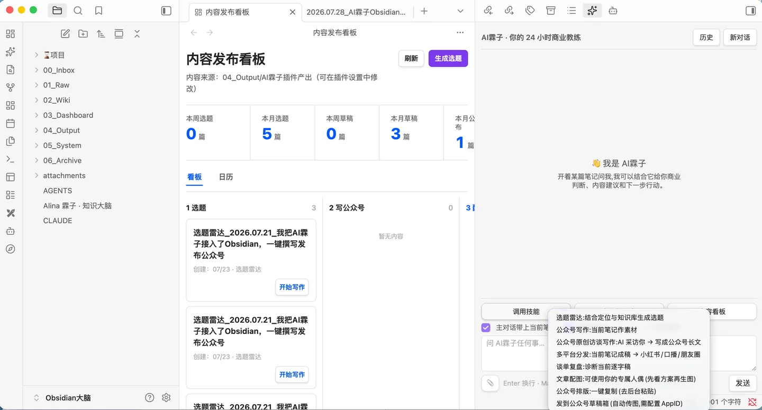
Task: Click the pencil-ruler design ribbon icon
Action: click(x=10, y=213)
